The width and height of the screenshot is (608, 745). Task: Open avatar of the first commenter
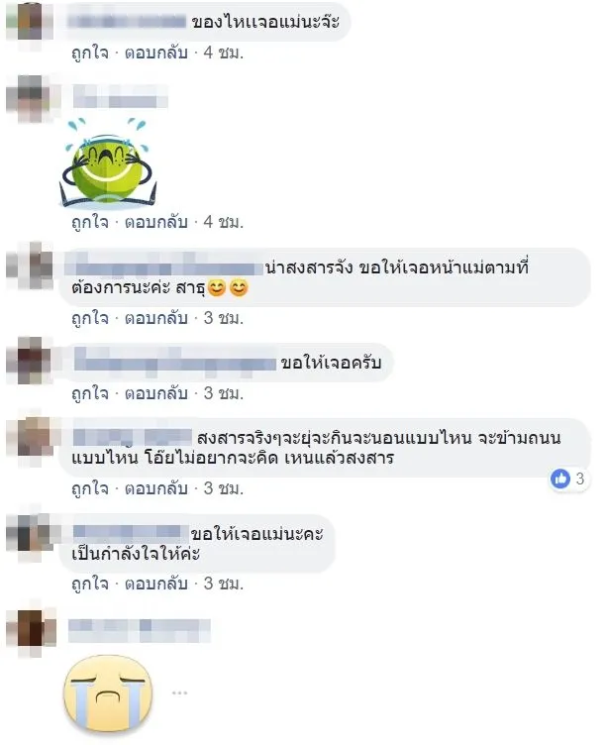point(31,22)
